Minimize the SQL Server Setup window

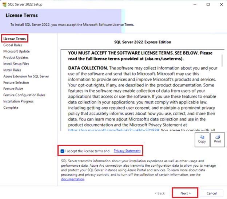pos(195,4)
